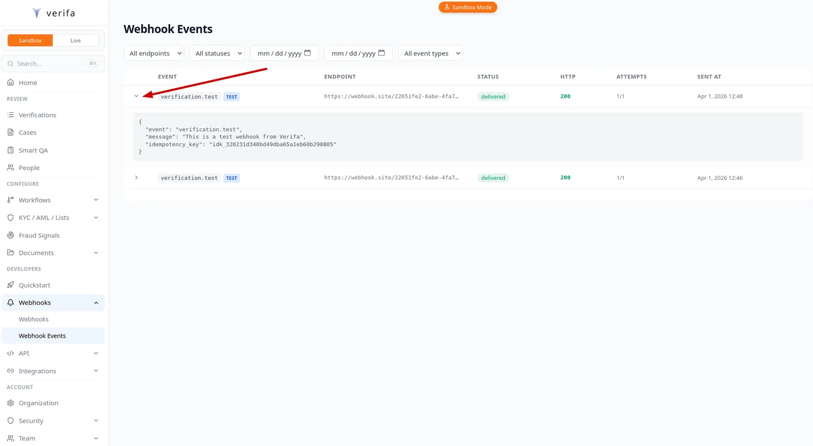Click the Organization gear icon
813x446 pixels.
tap(11, 403)
